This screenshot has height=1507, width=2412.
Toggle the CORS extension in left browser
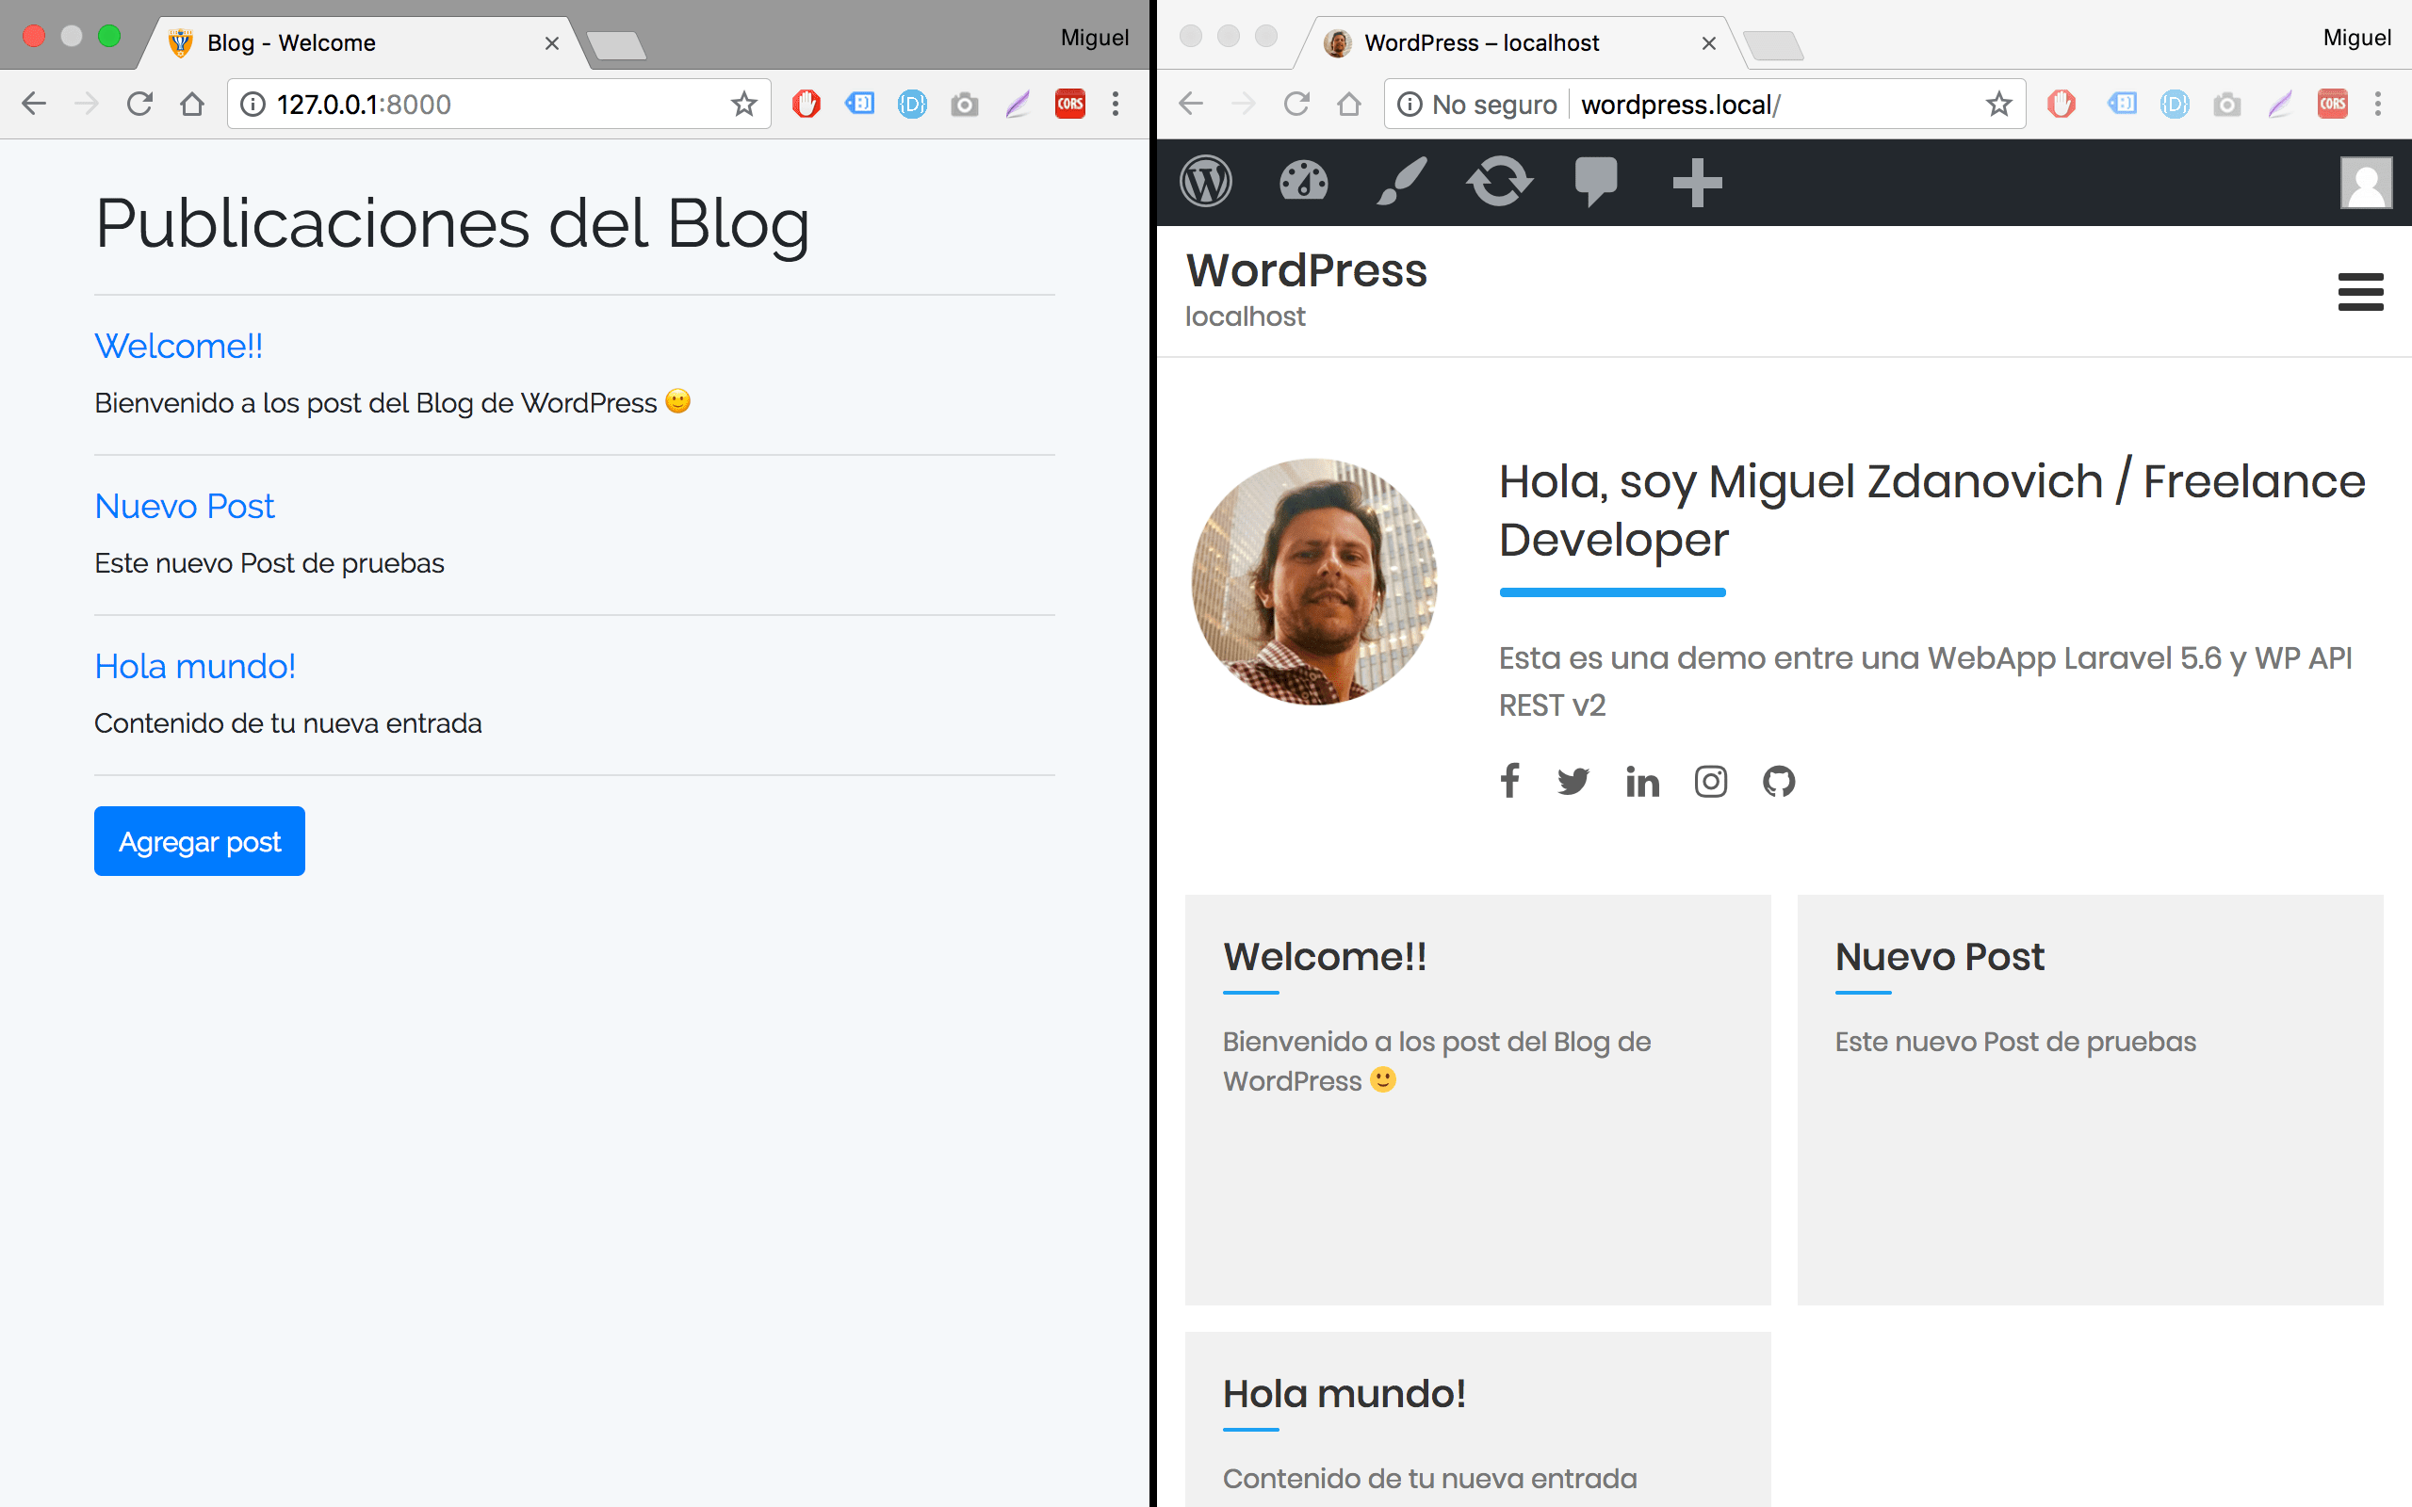click(1069, 104)
